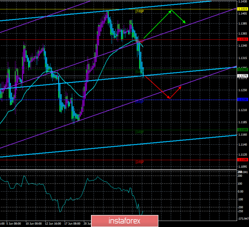Click the 10 Jun 00:00 time label

tap(34, 224)
